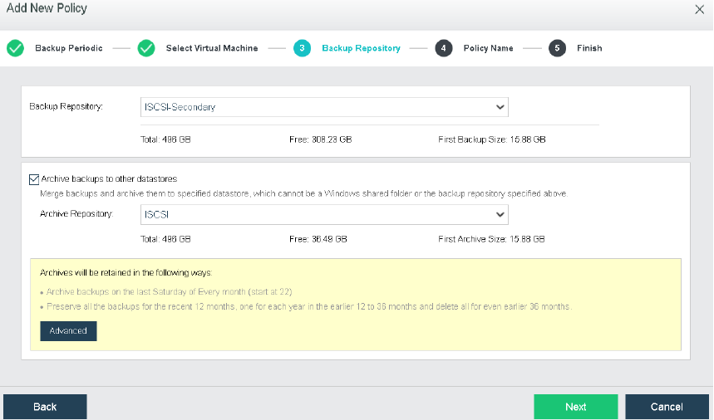Open the Archive Repository dropdown
The image size is (714, 420).
[x=324, y=214]
